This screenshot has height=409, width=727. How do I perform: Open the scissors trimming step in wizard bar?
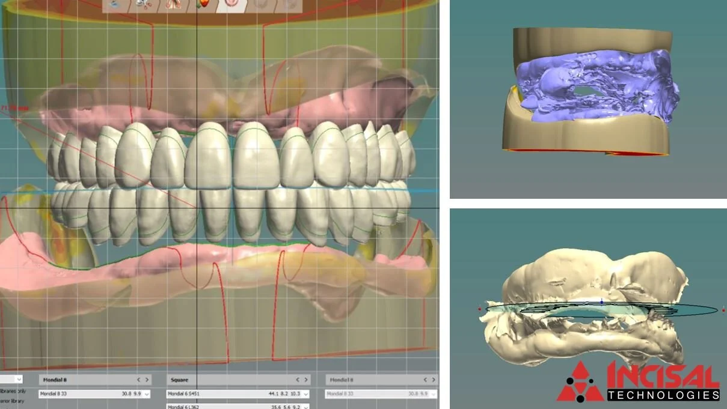143,5
